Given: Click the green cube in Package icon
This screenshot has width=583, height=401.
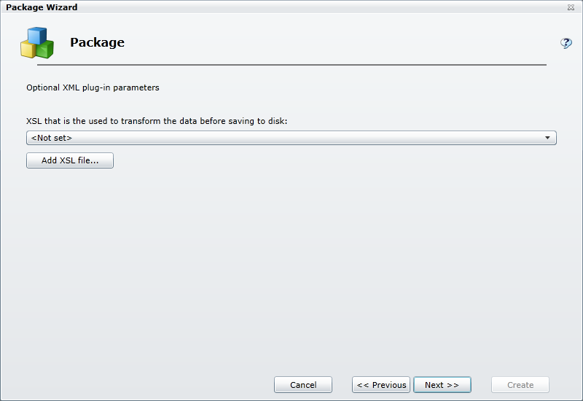Looking at the screenshot, I should [x=45, y=49].
